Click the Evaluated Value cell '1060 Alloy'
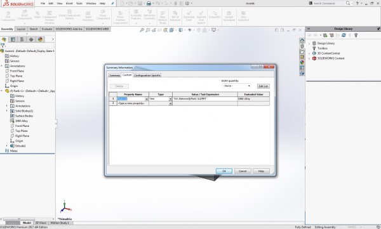Image resolution: width=381 pixels, height=229 pixels. 253,99
